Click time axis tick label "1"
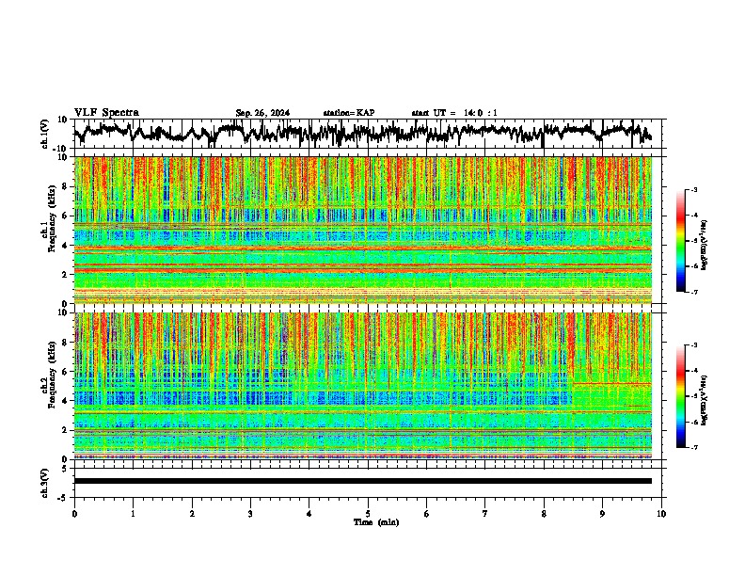 tap(133, 514)
